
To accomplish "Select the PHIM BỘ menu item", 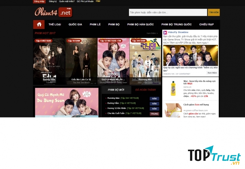I will pyautogui.click(x=114, y=24).
